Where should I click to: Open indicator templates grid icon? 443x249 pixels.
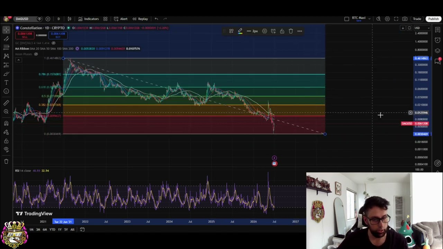[x=105, y=19]
